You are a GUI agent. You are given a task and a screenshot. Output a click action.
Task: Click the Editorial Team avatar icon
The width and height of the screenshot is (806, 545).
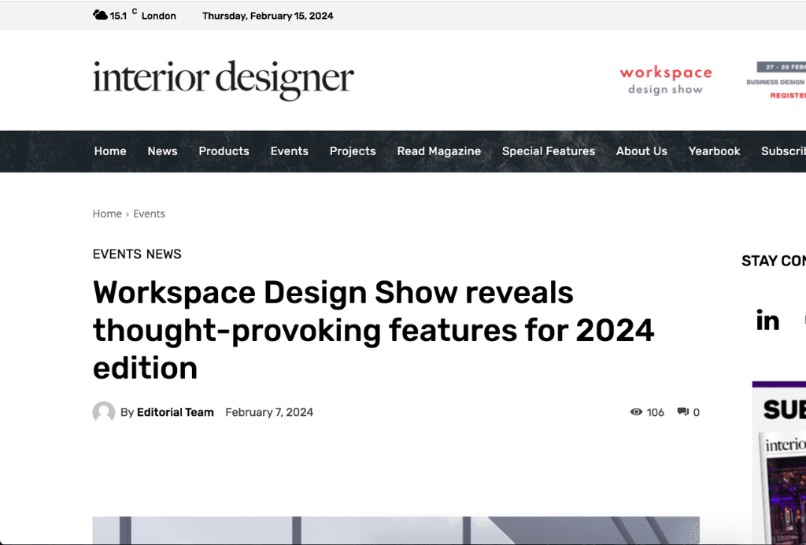pyautogui.click(x=104, y=412)
